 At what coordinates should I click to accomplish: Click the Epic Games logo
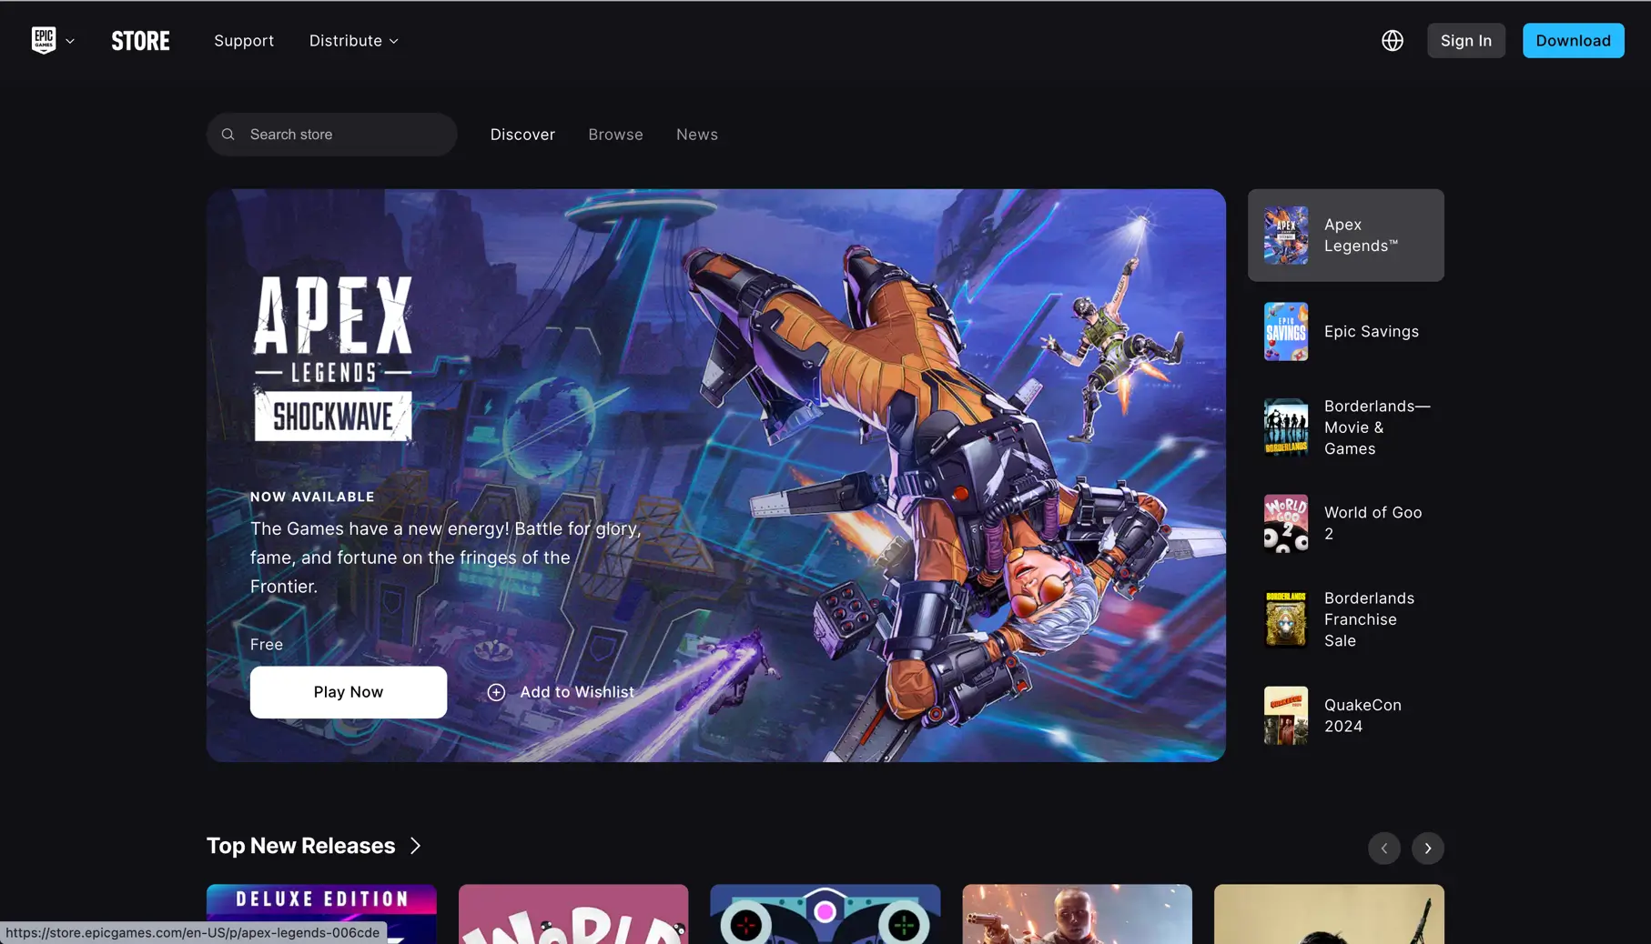pos(45,39)
